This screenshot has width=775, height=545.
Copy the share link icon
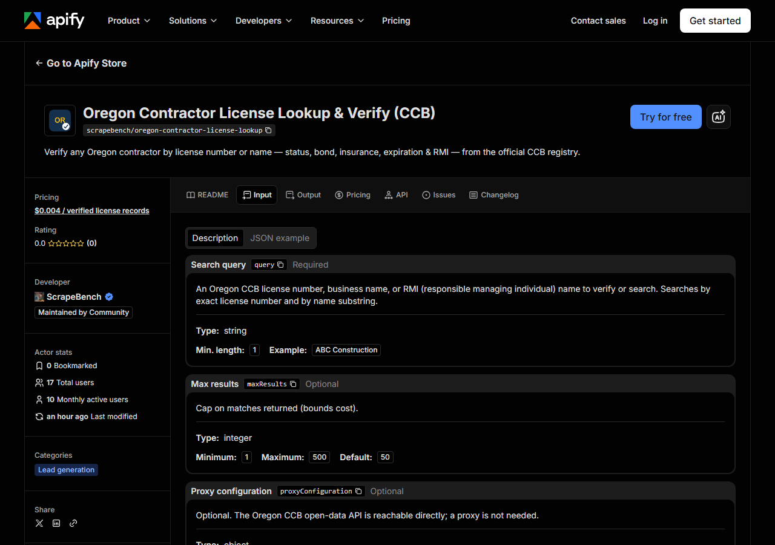point(73,523)
